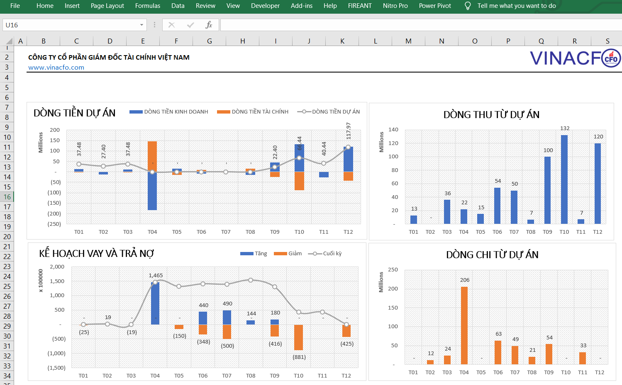The image size is (622, 385).
Task: Open the Name Box dropdown
Action: (x=141, y=25)
